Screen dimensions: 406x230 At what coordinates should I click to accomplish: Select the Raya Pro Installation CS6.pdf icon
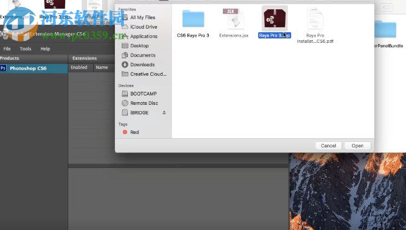click(x=315, y=19)
